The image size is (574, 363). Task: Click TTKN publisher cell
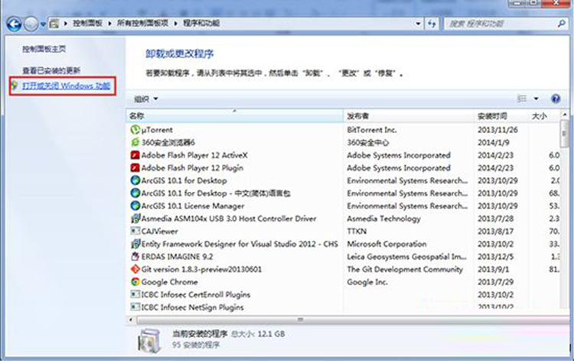pos(357,232)
